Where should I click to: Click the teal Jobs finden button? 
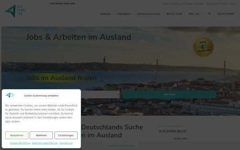170,94
